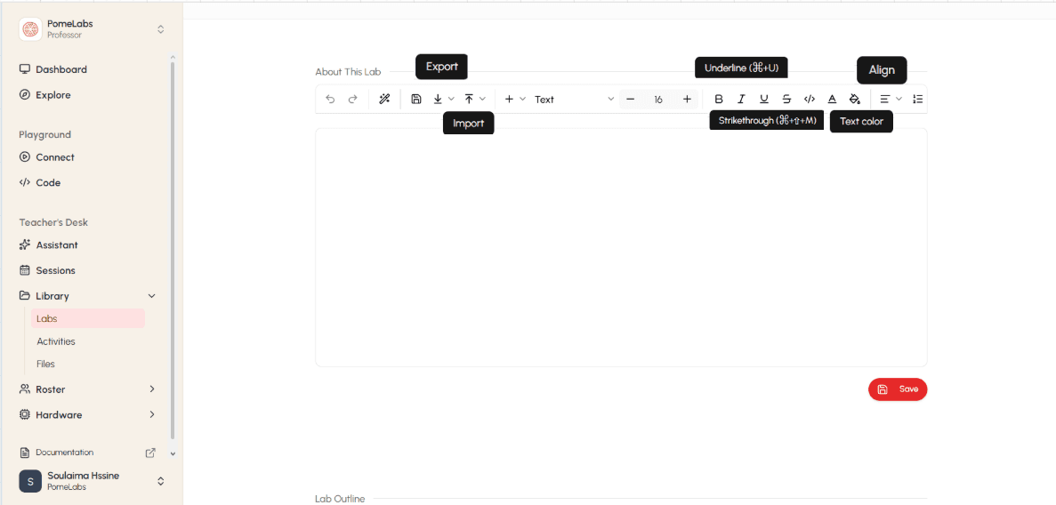Click the Roster people icon
This screenshot has height=505, width=1056.
[x=25, y=389]
